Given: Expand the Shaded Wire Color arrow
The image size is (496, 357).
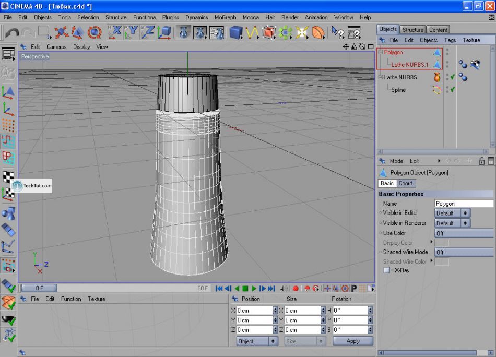Looking at the screenshot, I should tap(431, 261).
